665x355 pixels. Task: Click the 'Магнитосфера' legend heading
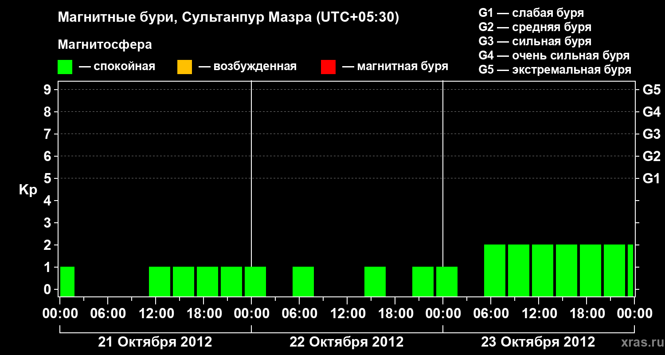pos(105,45)
